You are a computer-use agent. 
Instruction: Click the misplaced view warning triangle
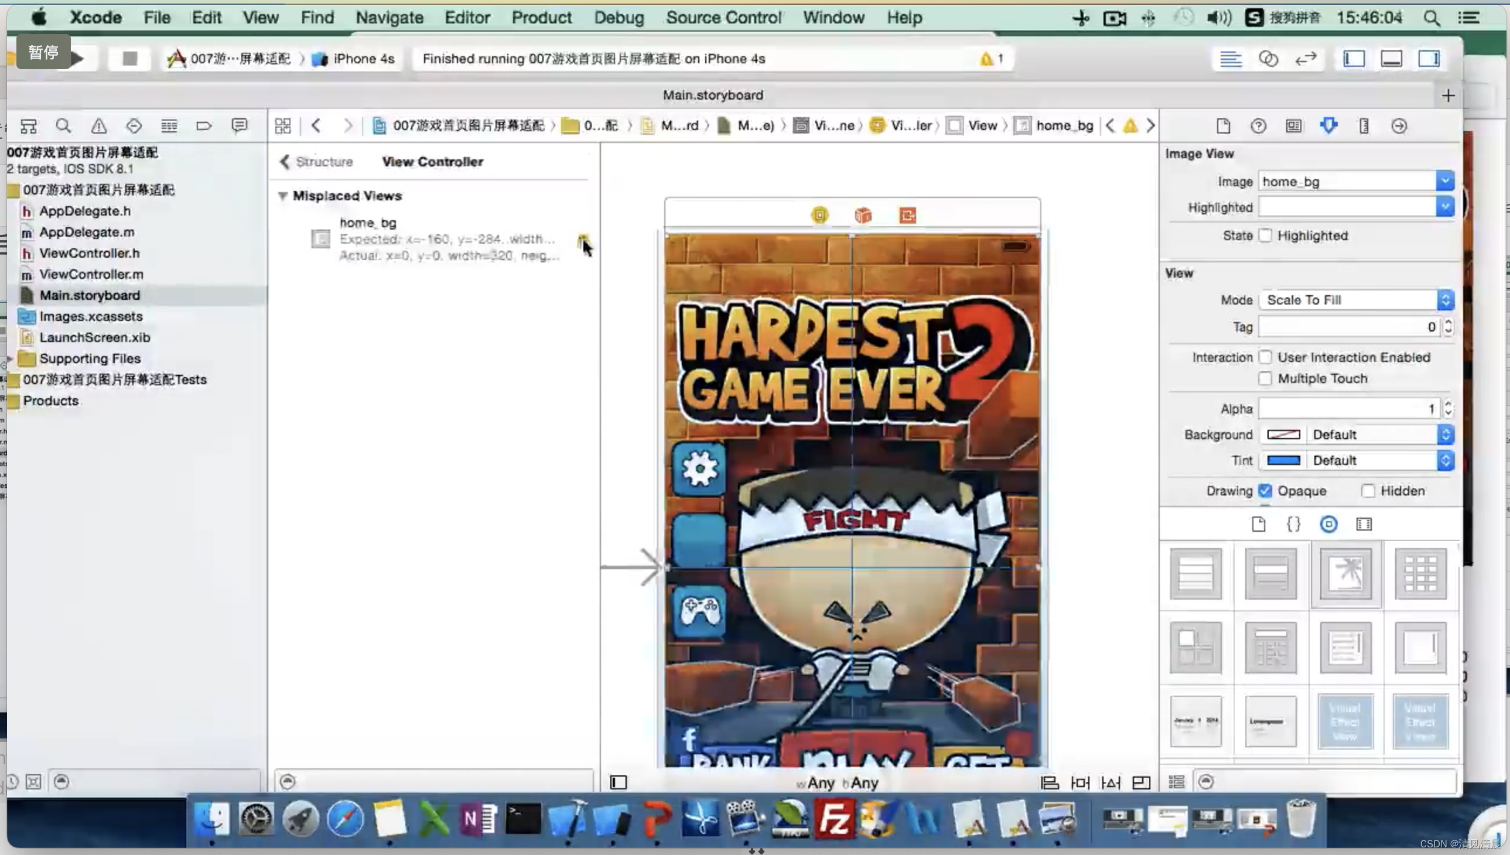point(582,241)
